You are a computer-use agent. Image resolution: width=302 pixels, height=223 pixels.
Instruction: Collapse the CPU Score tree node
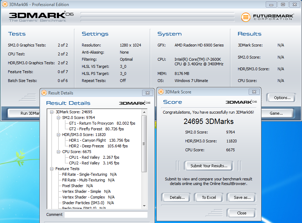(x=58, y=152)
